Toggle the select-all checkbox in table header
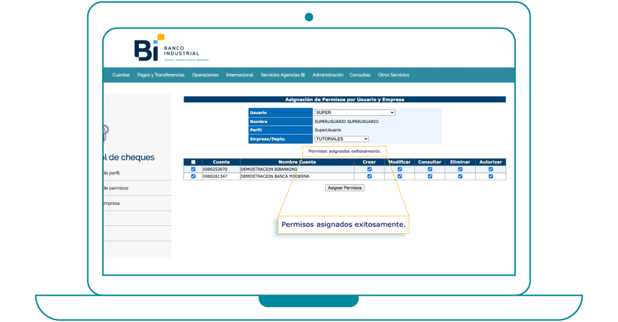618x322 pixels. (193, 162)
